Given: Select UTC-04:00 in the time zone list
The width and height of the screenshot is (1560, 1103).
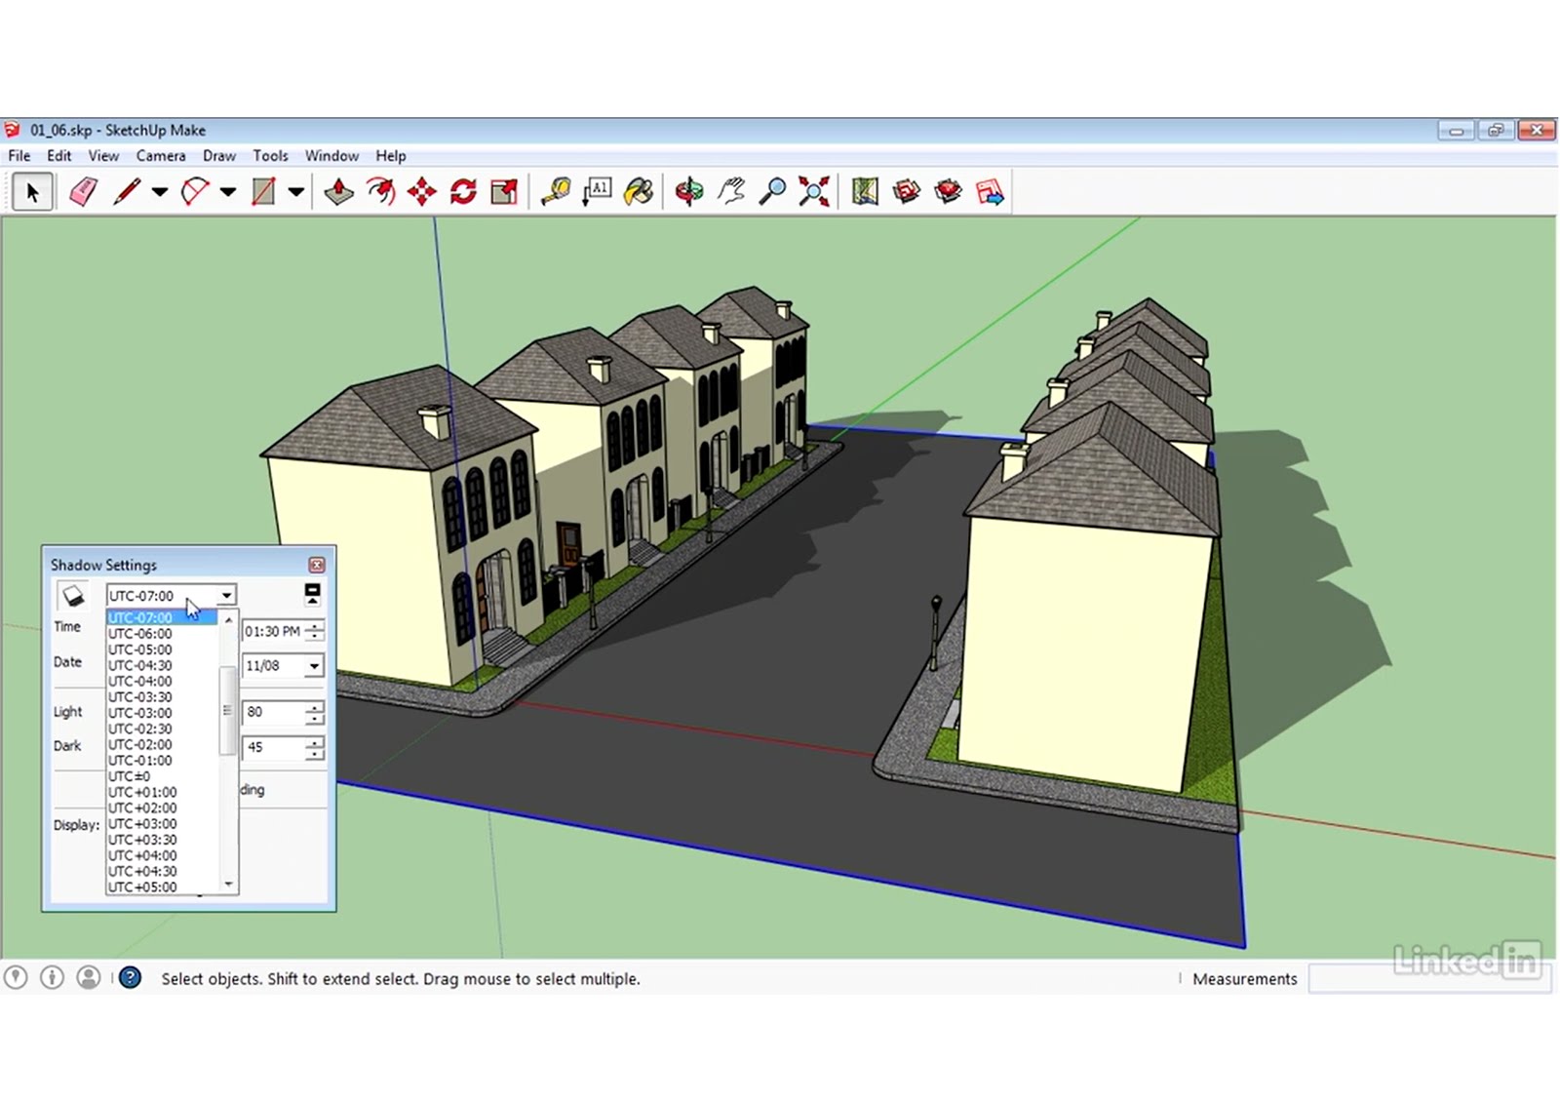Looking at the screenshot, I should [x=162, y=681].
